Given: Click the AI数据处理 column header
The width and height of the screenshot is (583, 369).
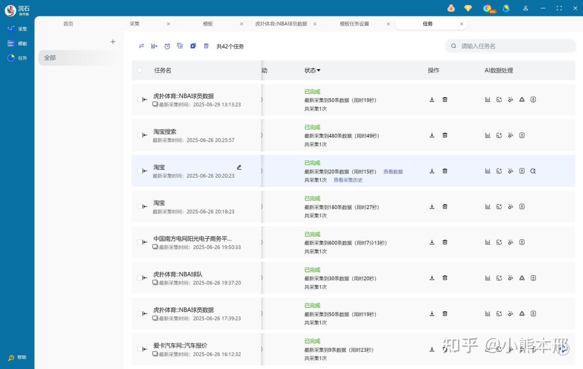Looking at the screenshot, I should point(499,71).
